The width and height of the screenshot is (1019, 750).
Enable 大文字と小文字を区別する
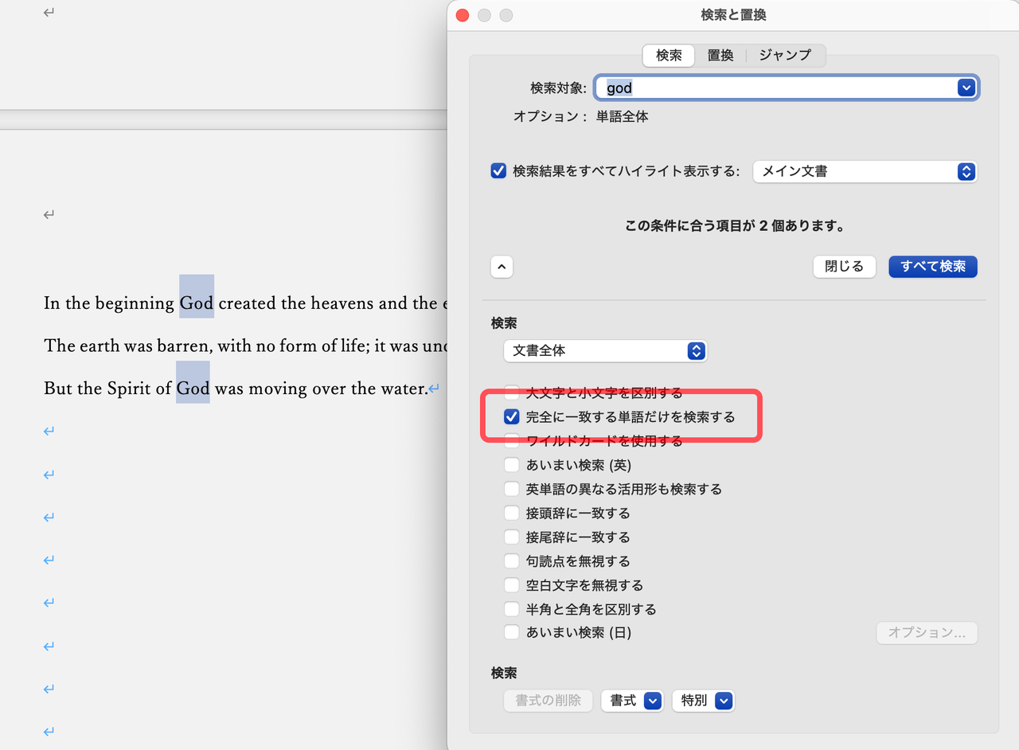pos(511,393)
